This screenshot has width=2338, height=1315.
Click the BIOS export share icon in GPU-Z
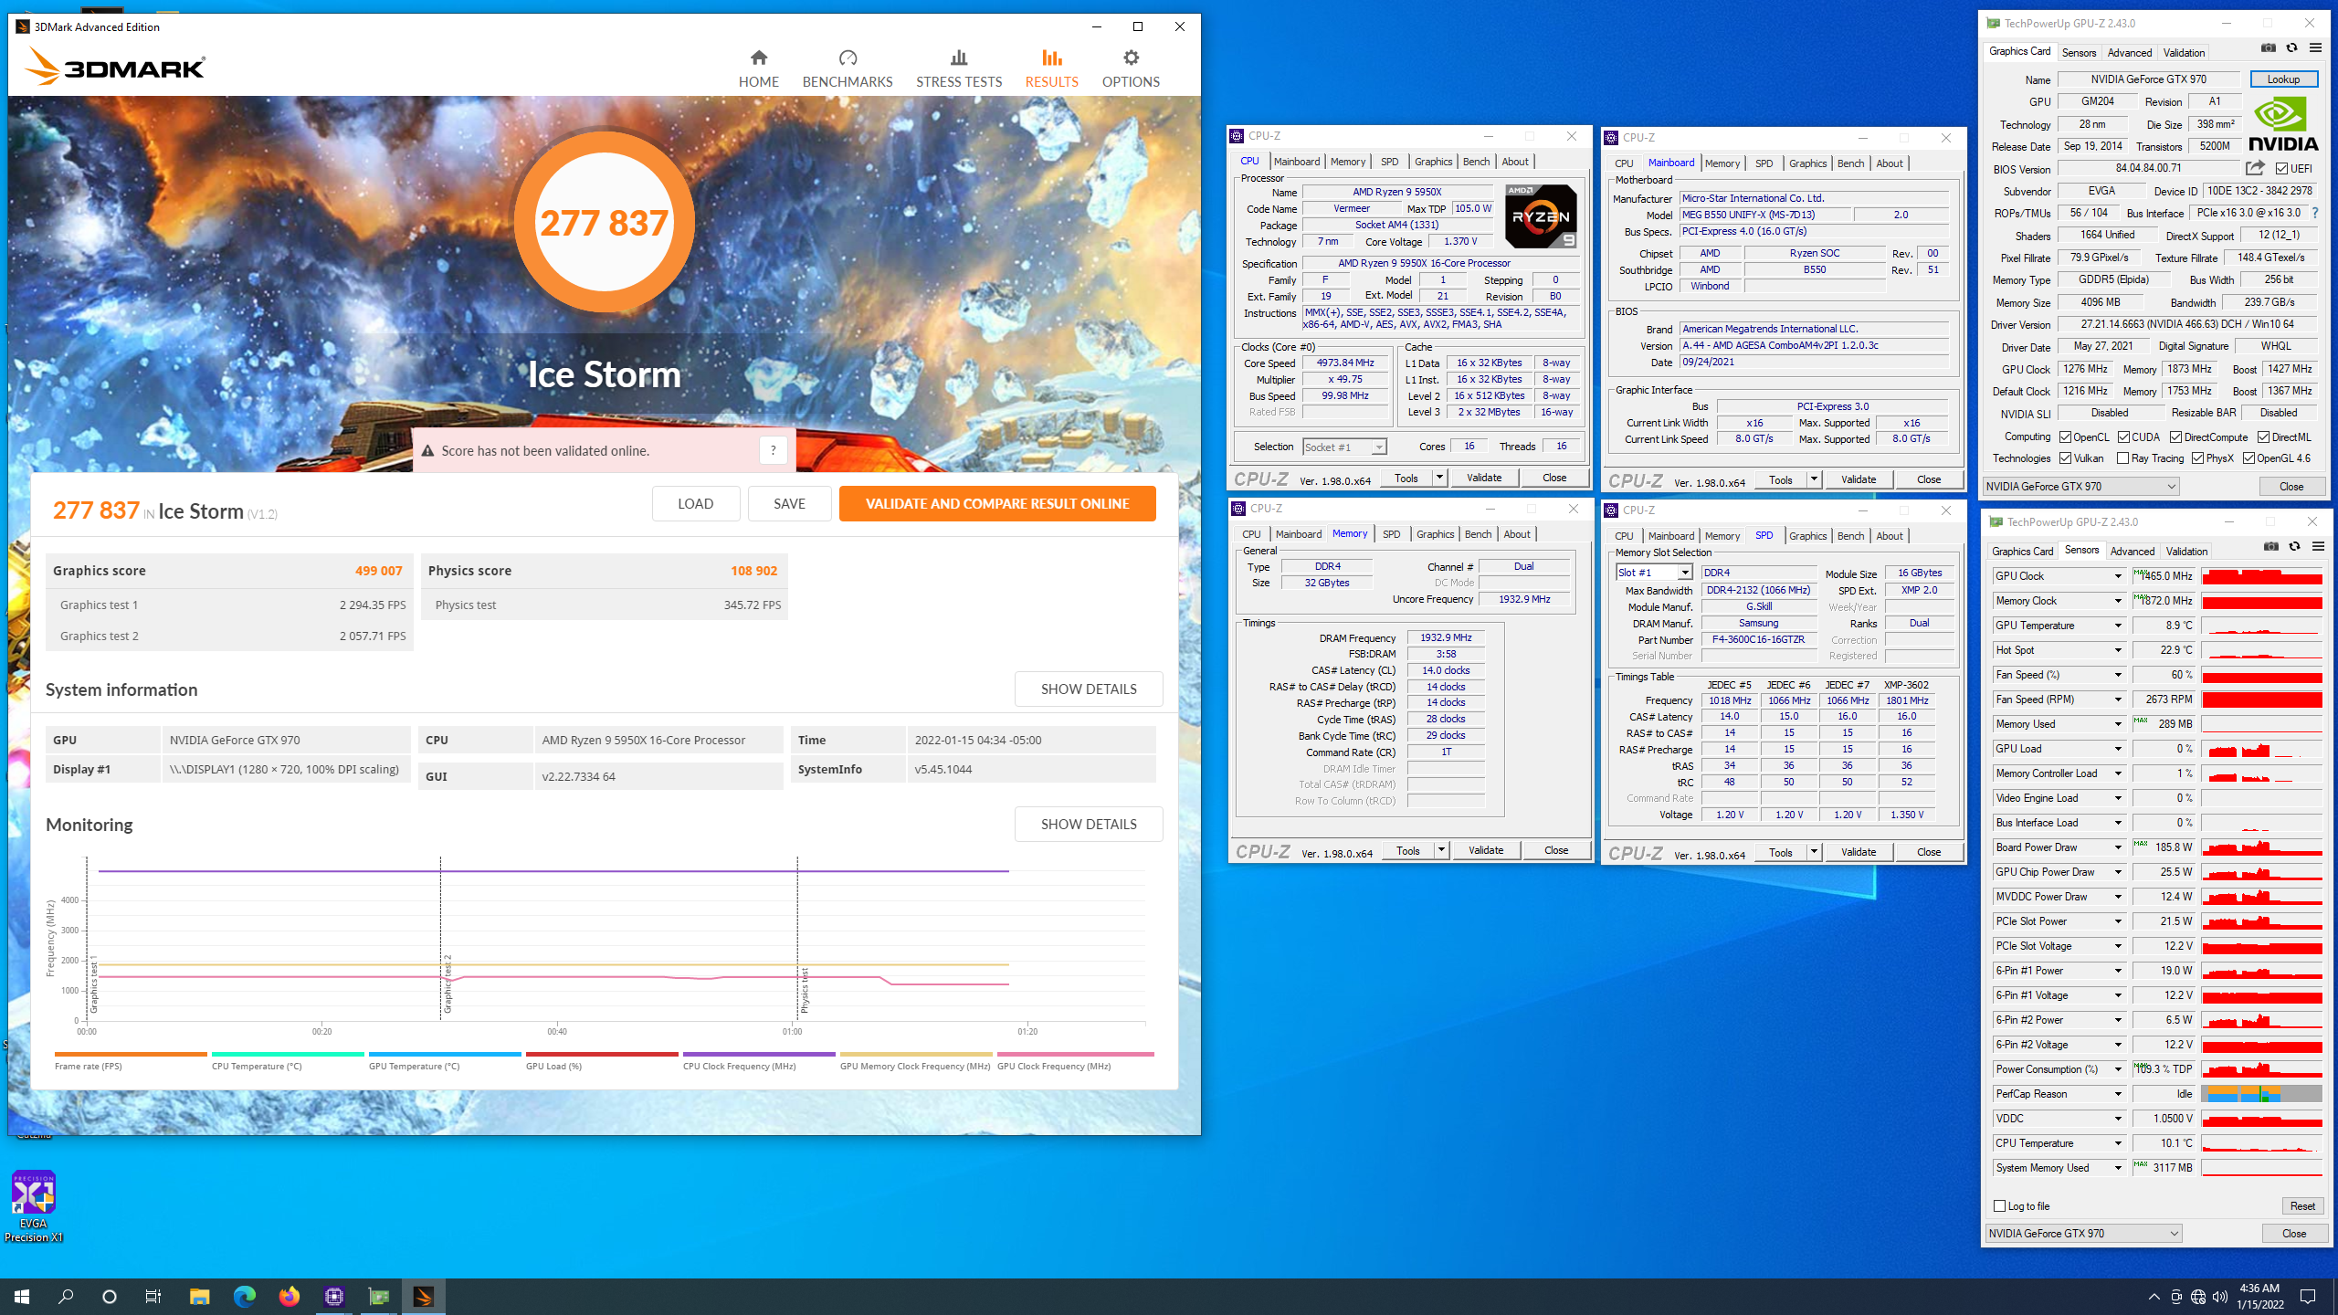[2255, 168]
